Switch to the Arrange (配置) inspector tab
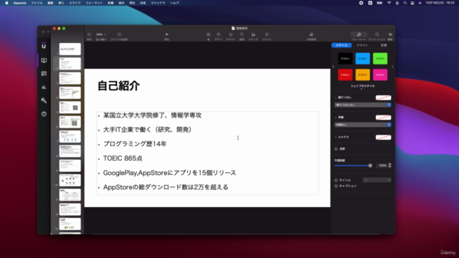 384,45
